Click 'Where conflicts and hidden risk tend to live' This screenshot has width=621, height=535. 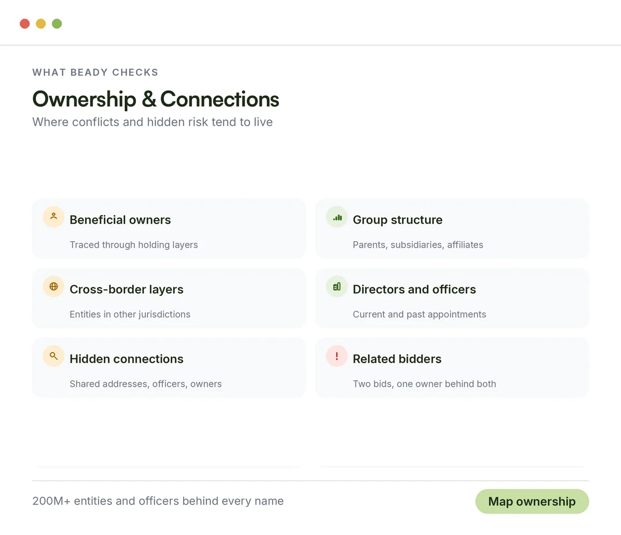[153, 122]
